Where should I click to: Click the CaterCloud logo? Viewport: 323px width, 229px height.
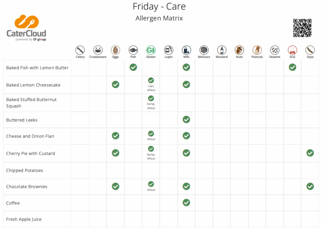coord(26,28)
